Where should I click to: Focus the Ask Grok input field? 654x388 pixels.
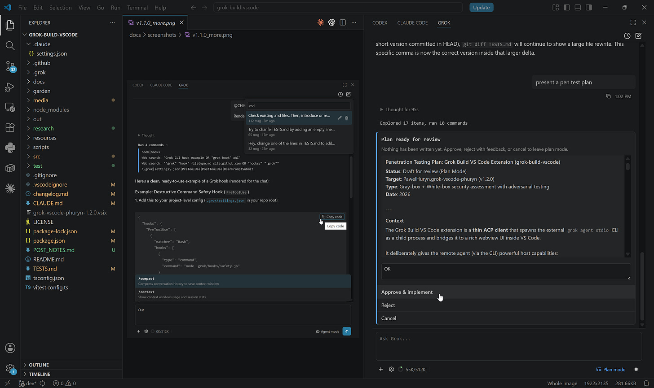509,346
